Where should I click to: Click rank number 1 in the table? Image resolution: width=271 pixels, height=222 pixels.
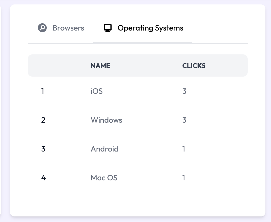[43, 91]
